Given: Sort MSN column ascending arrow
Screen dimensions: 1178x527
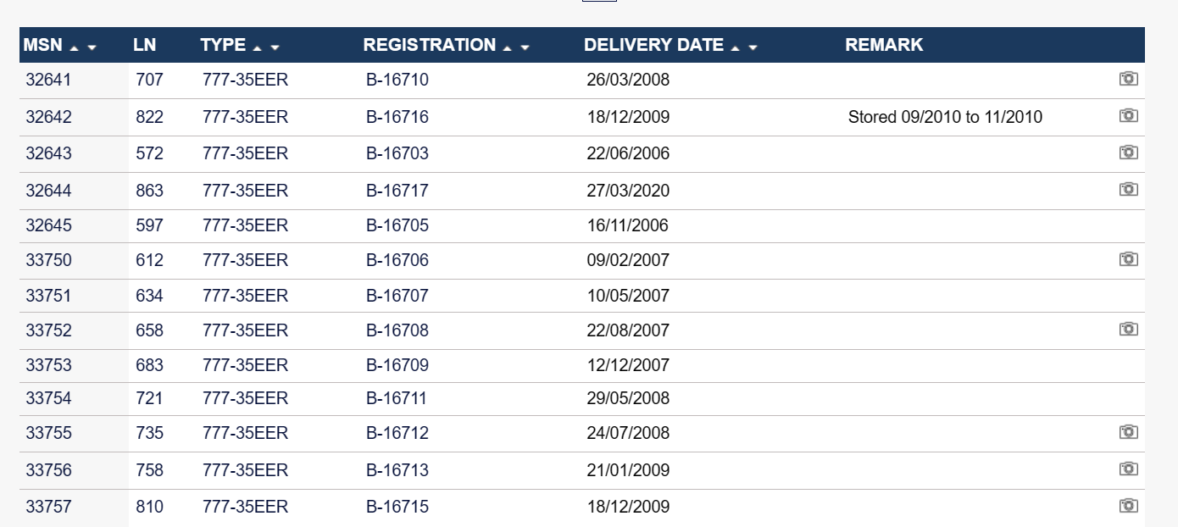Looking at the screenshot, I should (75, 47).
